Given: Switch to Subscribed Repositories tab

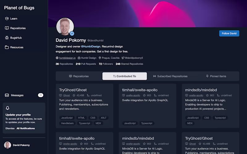Looking at the screenshot, I should tap(170, 76).
